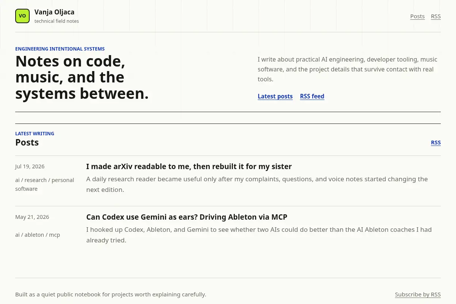Click the Engineering Intentional Systems label
456x304 pixels.
(x=60, y=49)
